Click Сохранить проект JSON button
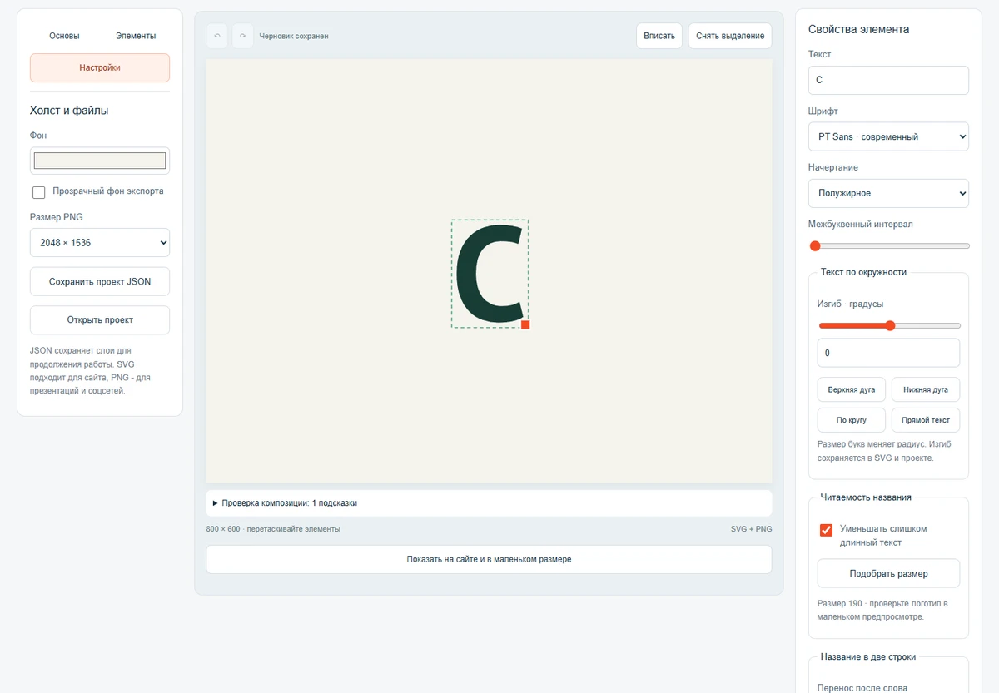The height and width of the screenshot is (693, 999). (100, 282)
